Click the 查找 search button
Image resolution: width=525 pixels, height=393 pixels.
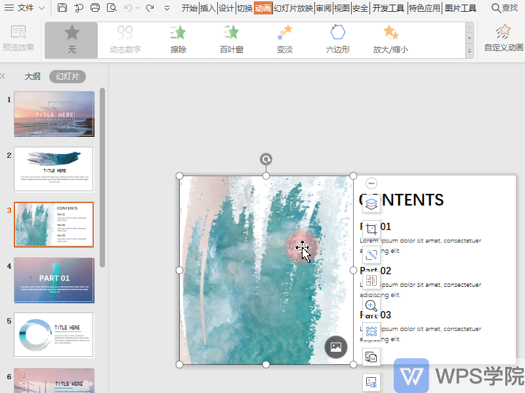click(504, 8)
